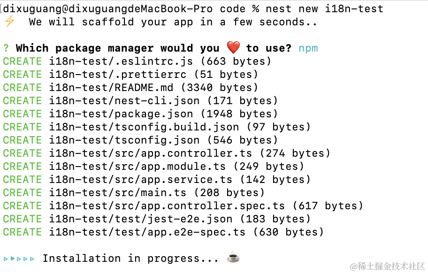The width and height of the screenshot is (428, 274).
Task: Click the src/app.service.ts file path
Action: click(x=140, y=179)
